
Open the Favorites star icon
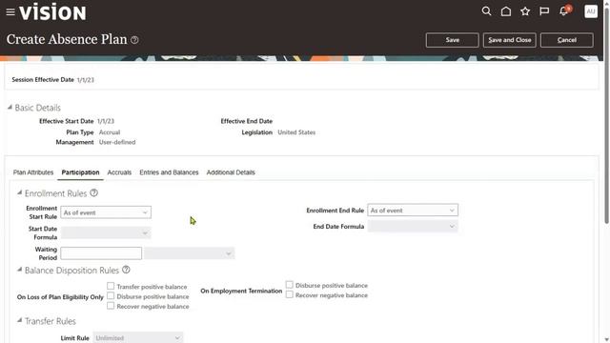coord(525,11)
